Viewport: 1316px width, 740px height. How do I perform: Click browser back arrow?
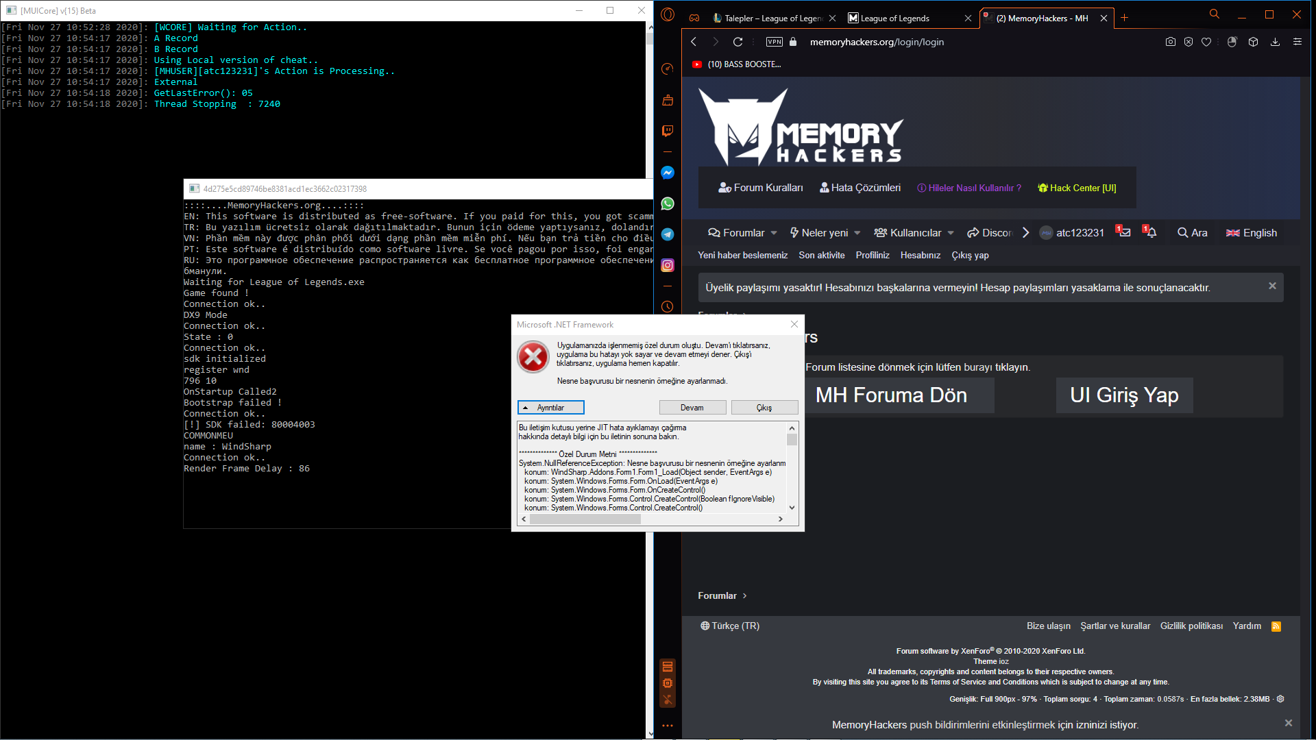694,42
